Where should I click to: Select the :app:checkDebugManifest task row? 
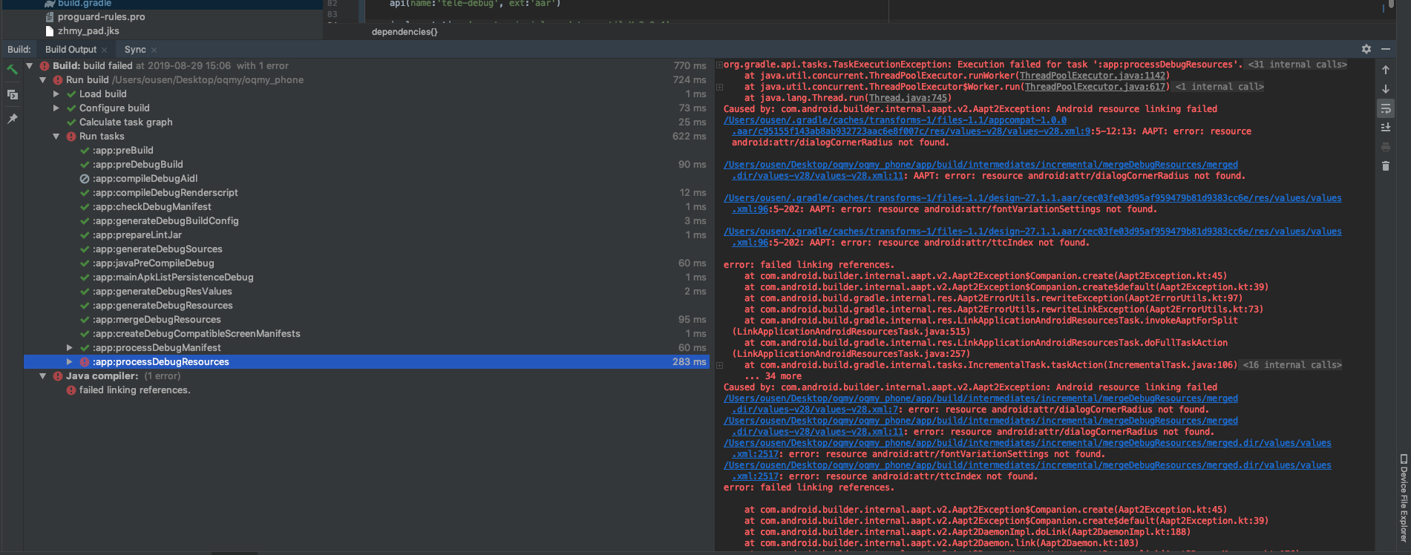coord(365,207)
